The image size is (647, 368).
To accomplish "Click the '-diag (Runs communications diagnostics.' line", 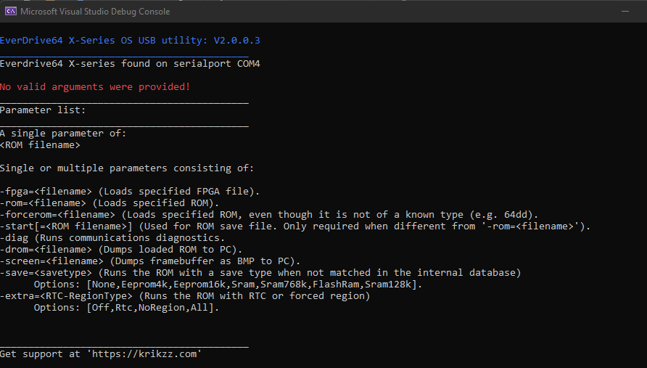I will [x=112, y=238].
